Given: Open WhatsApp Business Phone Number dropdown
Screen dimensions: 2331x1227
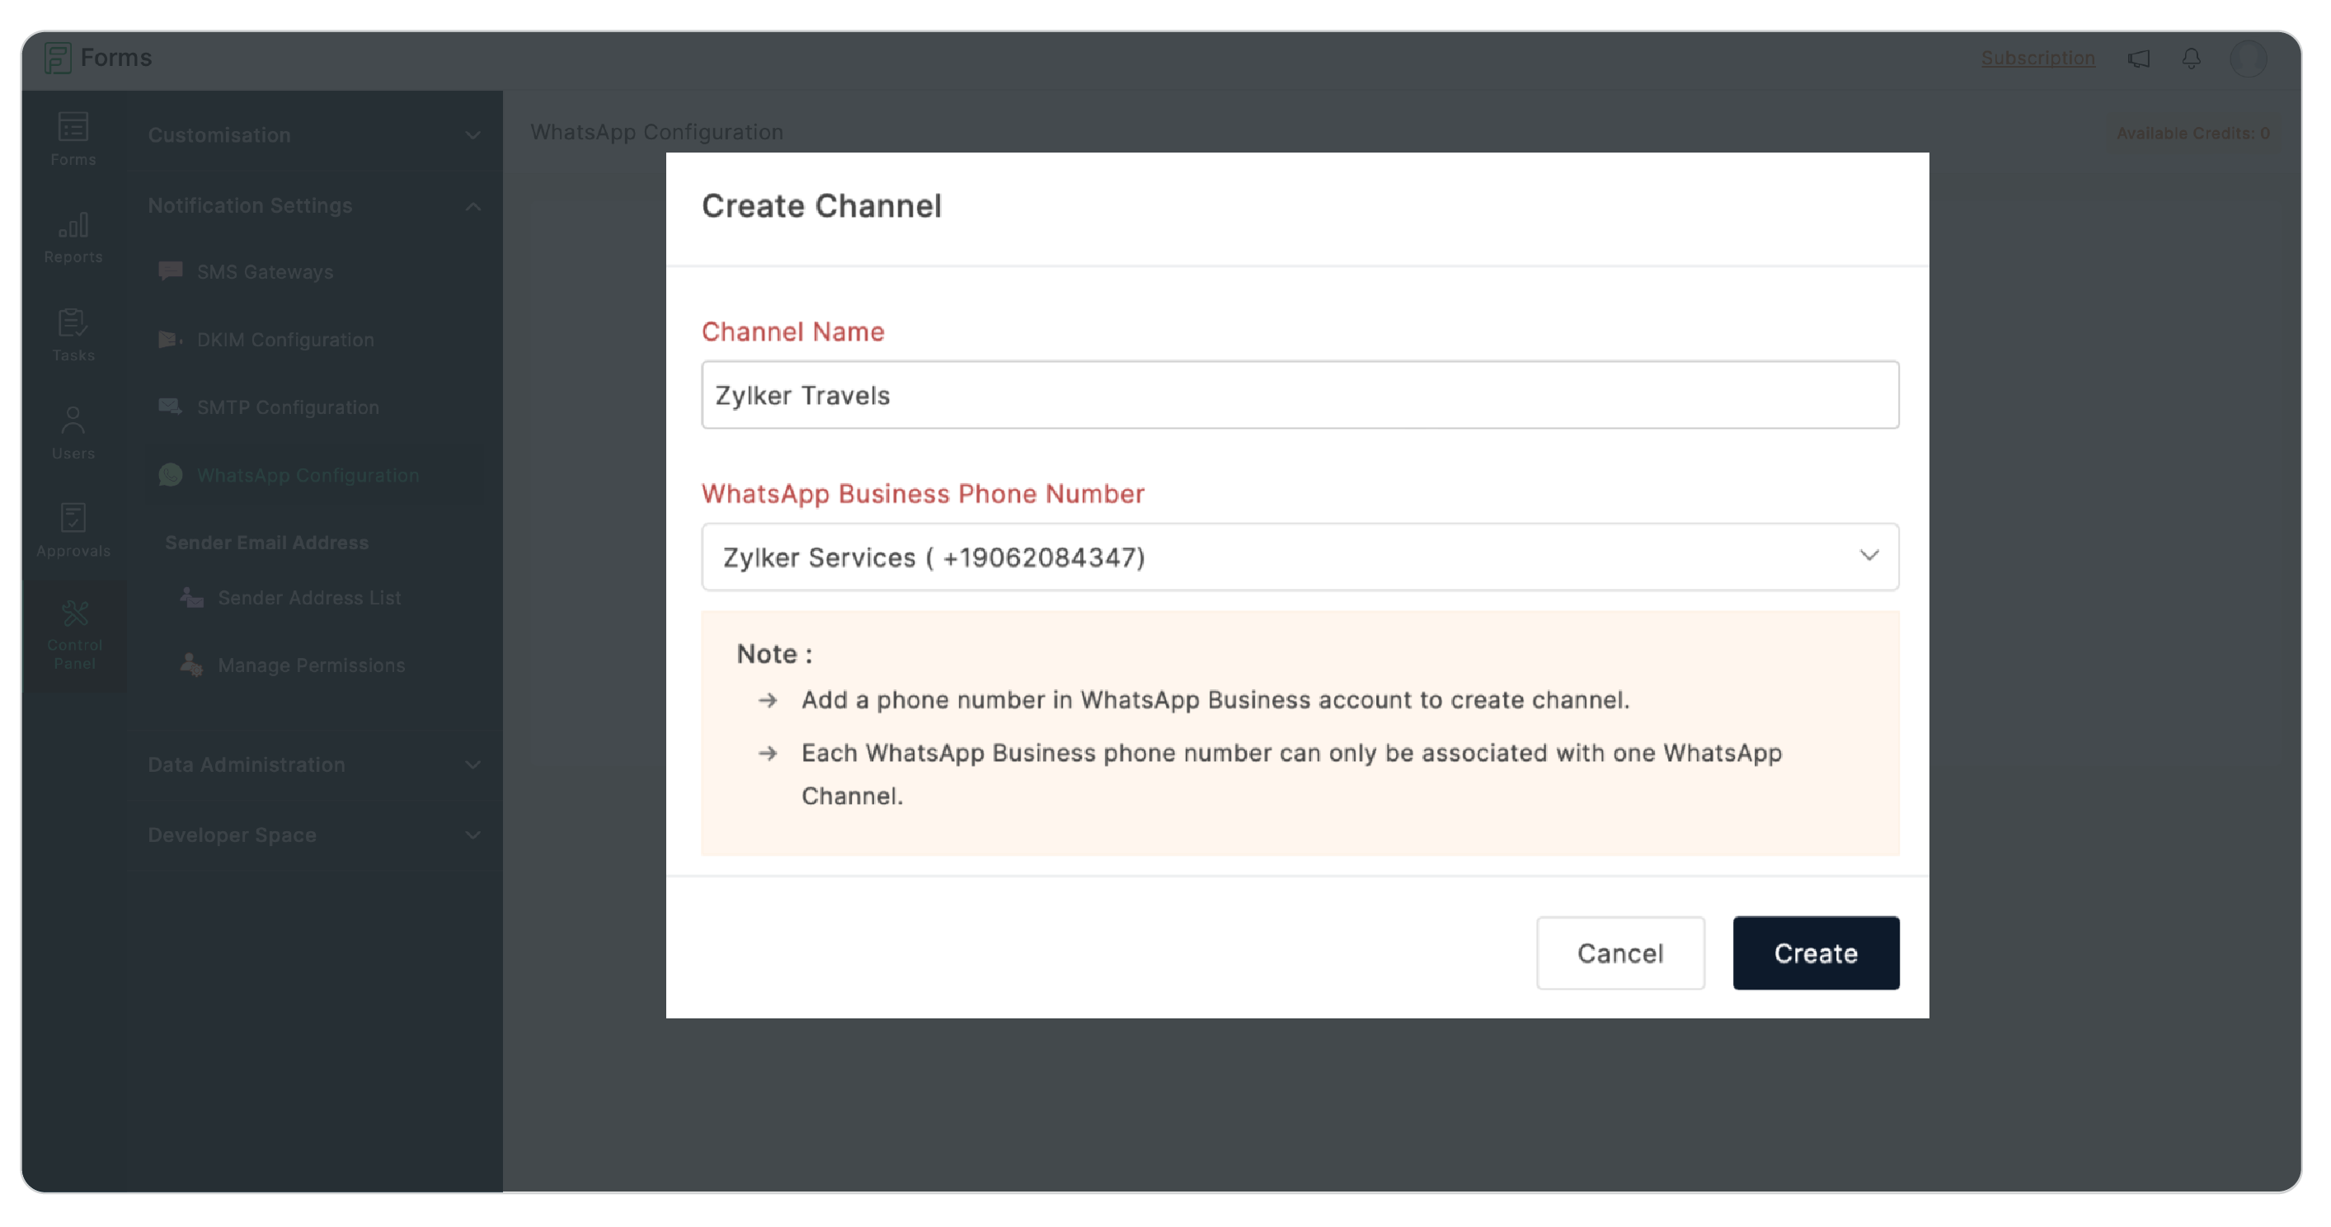Looking at the screenshot, I should pos(1299,557).
